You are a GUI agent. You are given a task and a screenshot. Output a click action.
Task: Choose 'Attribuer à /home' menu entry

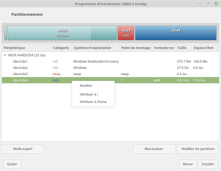pos(93,102)
